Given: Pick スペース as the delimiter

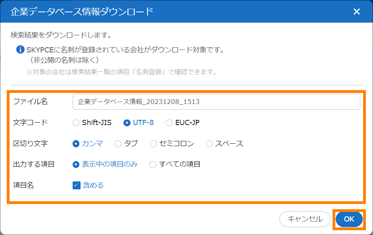Looking at the screenshot, I should [x=210, y=144].
